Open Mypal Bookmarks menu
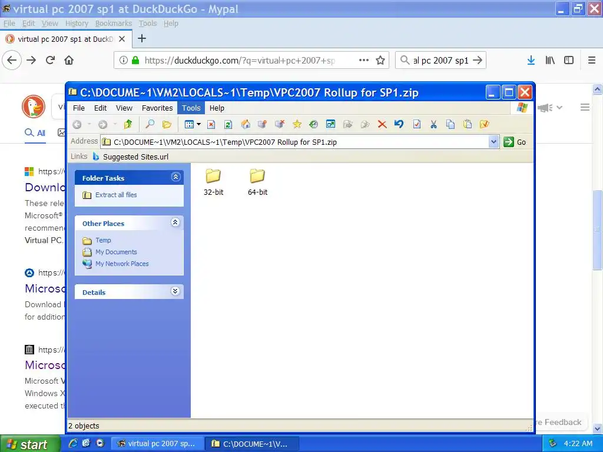 tap(114, 24)
